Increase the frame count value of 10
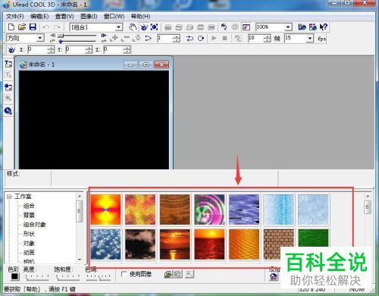Screen dimensions: 379x296 (x=267, y=36)
